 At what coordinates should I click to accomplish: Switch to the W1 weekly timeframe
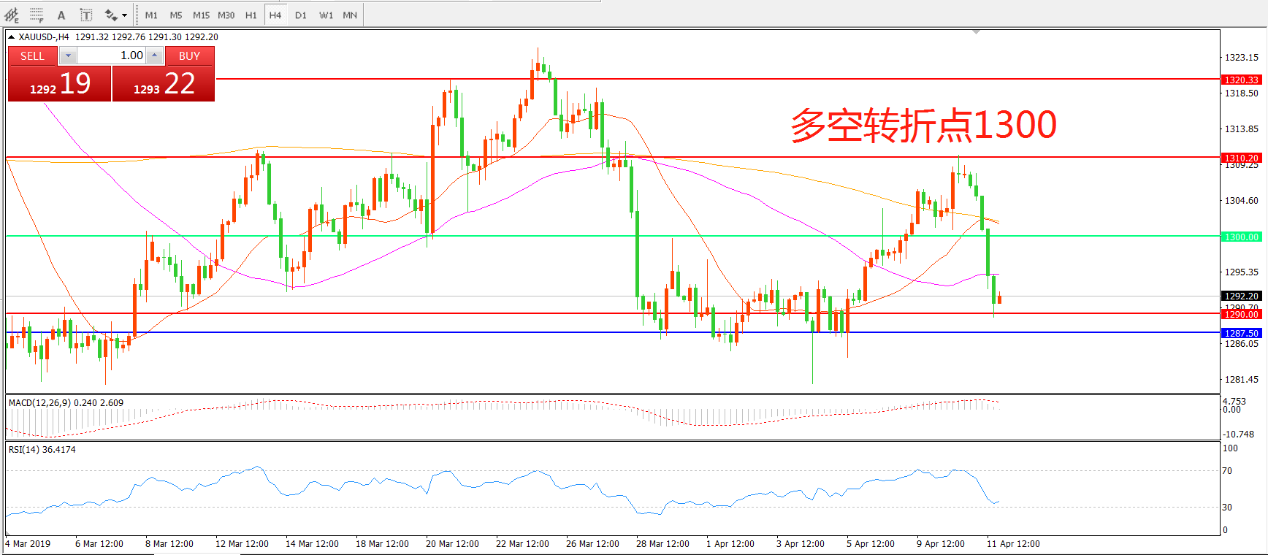click(x=326, y=15)
